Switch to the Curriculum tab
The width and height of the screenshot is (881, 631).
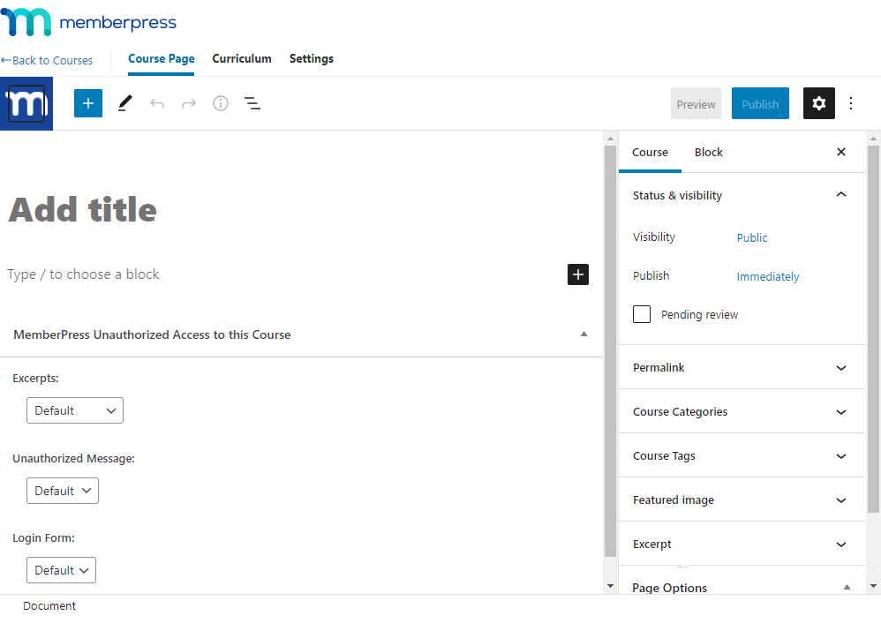pyautogui.click(x=242, y=58)
